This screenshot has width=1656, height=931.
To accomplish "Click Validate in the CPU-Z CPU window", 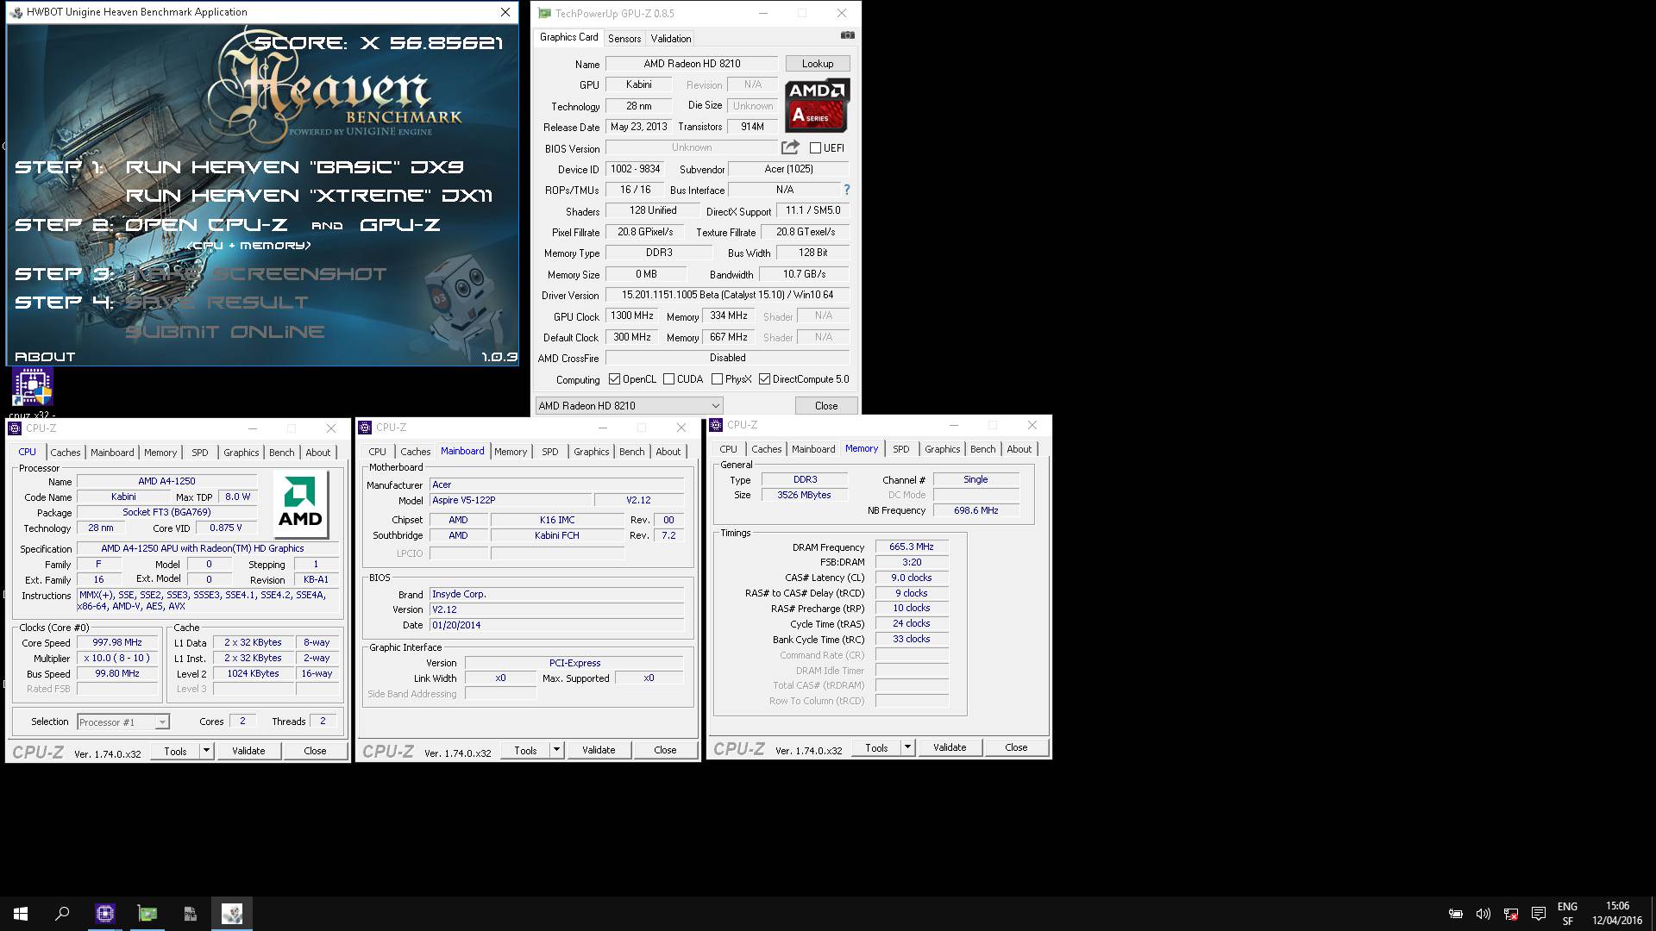I will click(x=248, y=751).
